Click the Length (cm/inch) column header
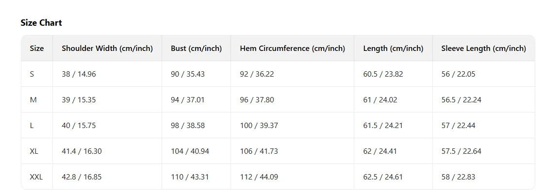This screenshot has width=544, height=195. (393, 49)
